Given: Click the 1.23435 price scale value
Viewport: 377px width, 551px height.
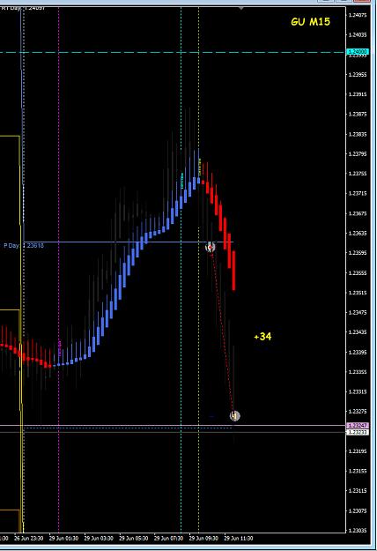Looking at the screenshot, I should (x=358, y=332).
